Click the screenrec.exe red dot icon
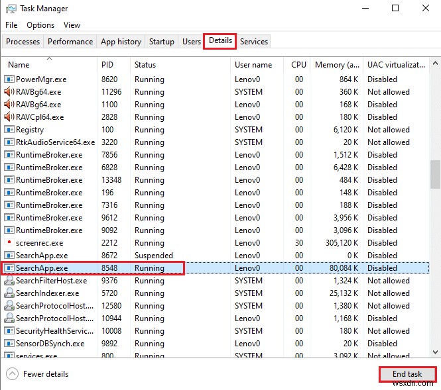The width and height of the screenshot is (441, 390). click(x=9, y=242)
